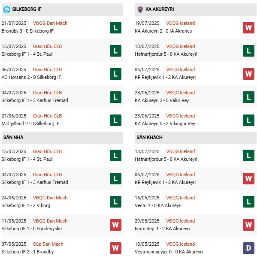
Task: Click the Silkeborg IF club logo
Action: 7,9
